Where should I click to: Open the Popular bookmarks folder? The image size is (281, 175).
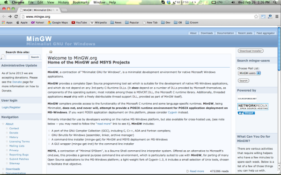coord(132,22)
